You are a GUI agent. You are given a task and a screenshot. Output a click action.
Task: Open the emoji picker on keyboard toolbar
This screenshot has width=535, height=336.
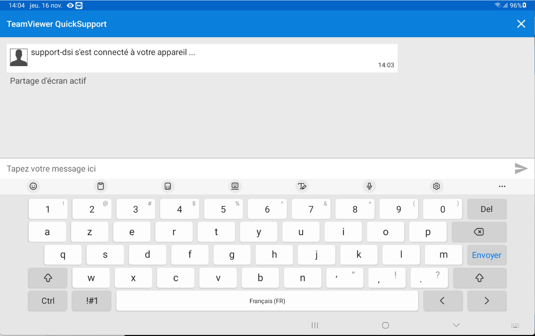(33, 186)
